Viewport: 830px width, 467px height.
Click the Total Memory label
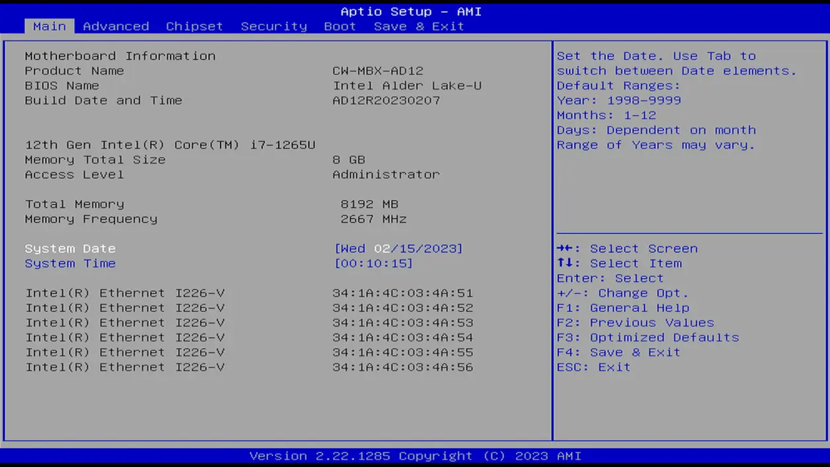coord(74,204)
